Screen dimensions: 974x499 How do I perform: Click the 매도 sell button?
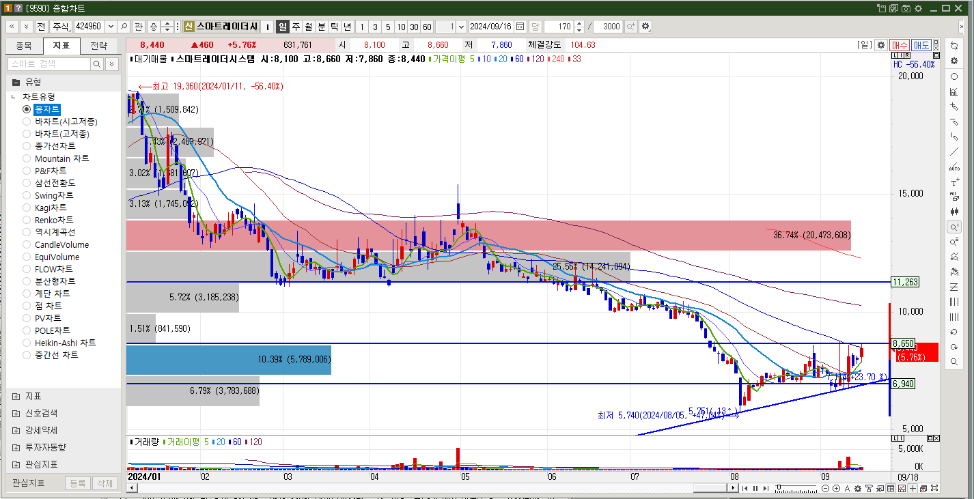pos(921,45)
